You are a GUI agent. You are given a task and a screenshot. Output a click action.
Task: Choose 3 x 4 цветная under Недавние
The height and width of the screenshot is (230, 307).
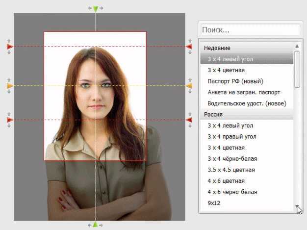pyautogui.click(x=247, y=70)
